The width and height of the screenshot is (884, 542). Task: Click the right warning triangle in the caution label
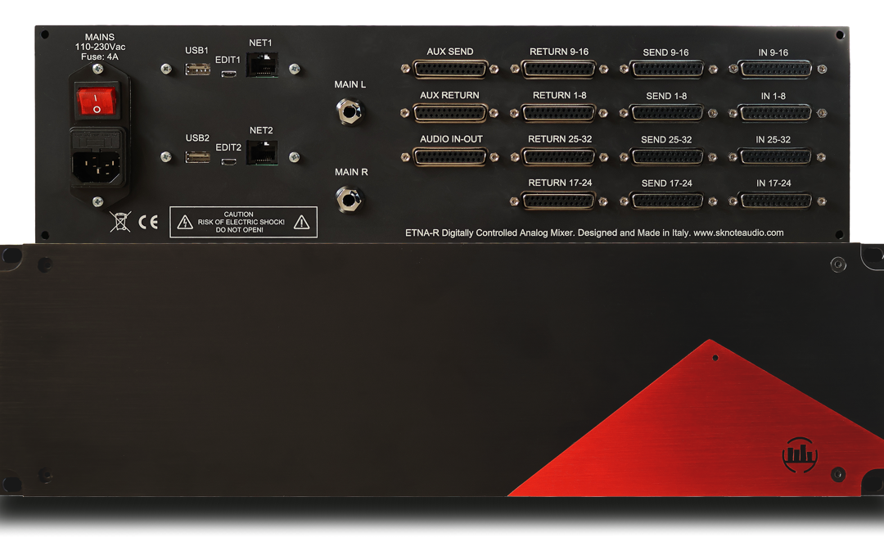[x=301, y=222]
